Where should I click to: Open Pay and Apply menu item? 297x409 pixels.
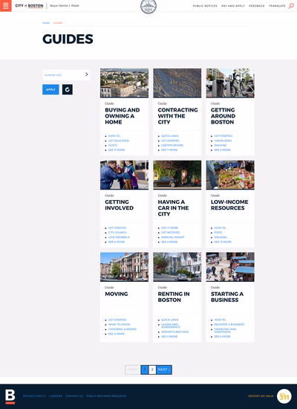point(233,6)
